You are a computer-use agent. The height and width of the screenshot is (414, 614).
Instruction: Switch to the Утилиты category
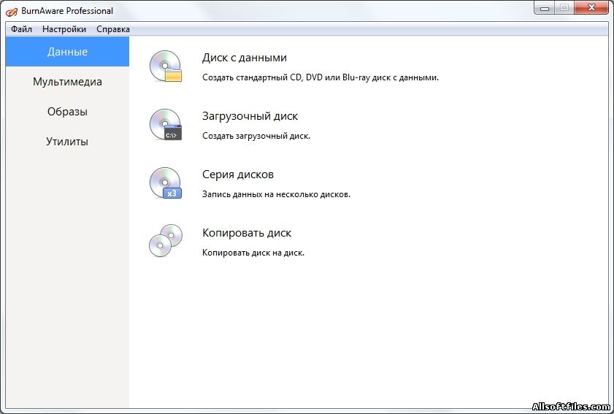pyautogui.click(x=67, y=142)
